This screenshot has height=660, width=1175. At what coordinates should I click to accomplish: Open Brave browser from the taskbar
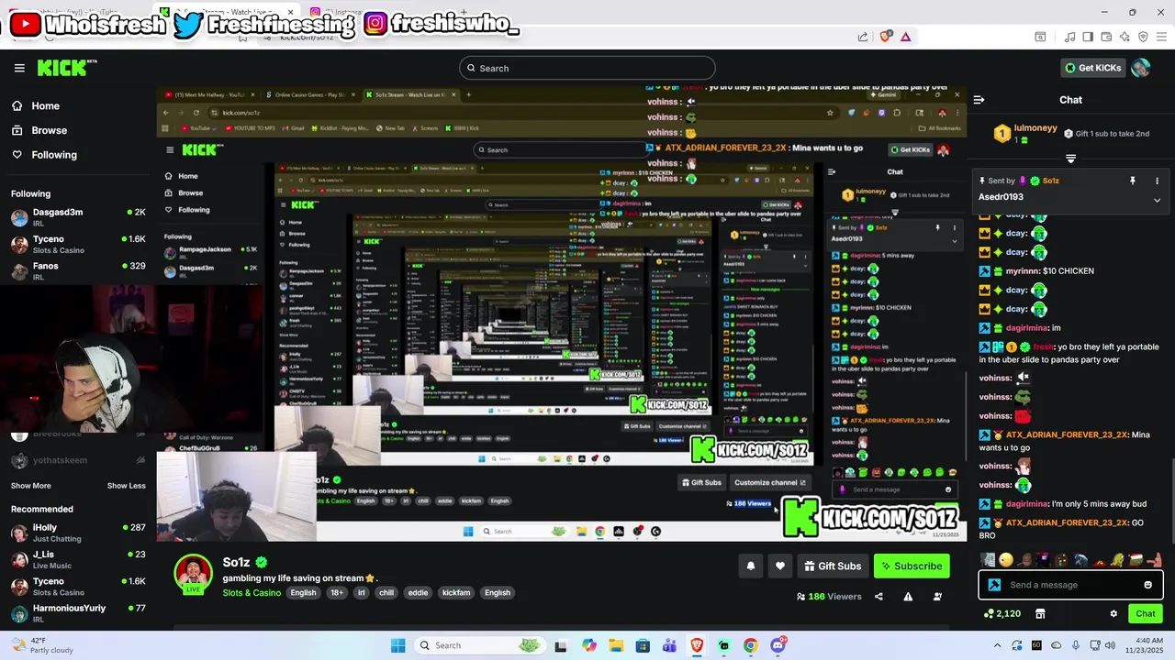click(x=697, y=645)
